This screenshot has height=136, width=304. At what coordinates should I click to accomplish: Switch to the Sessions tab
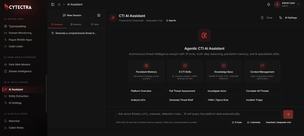pyautogui.click(x=57, y=24)
